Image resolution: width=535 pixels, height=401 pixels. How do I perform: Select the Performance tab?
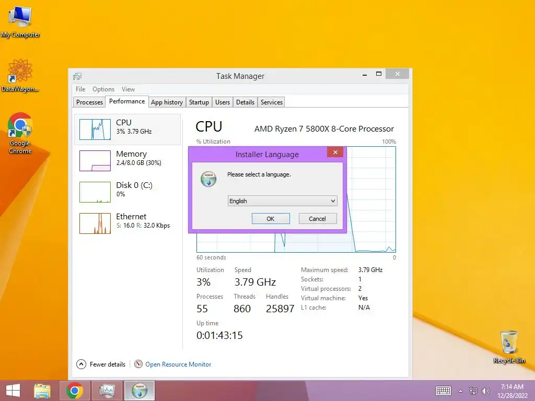click(127, 101)
